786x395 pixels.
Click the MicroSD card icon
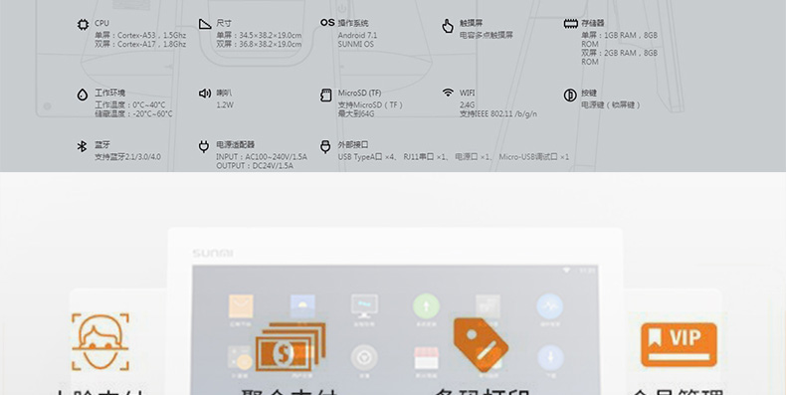(325, 96)
